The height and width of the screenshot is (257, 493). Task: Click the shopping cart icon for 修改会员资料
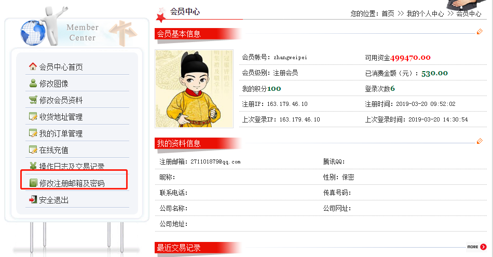(33, 100)
